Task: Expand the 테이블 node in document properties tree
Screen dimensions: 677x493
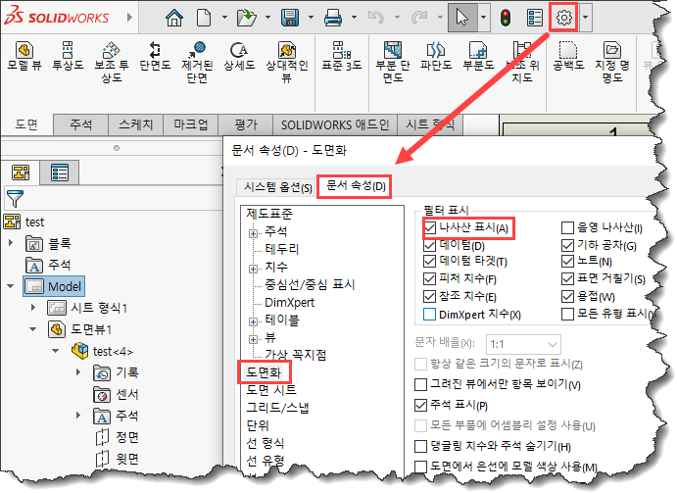Action: tap(254, 321)
